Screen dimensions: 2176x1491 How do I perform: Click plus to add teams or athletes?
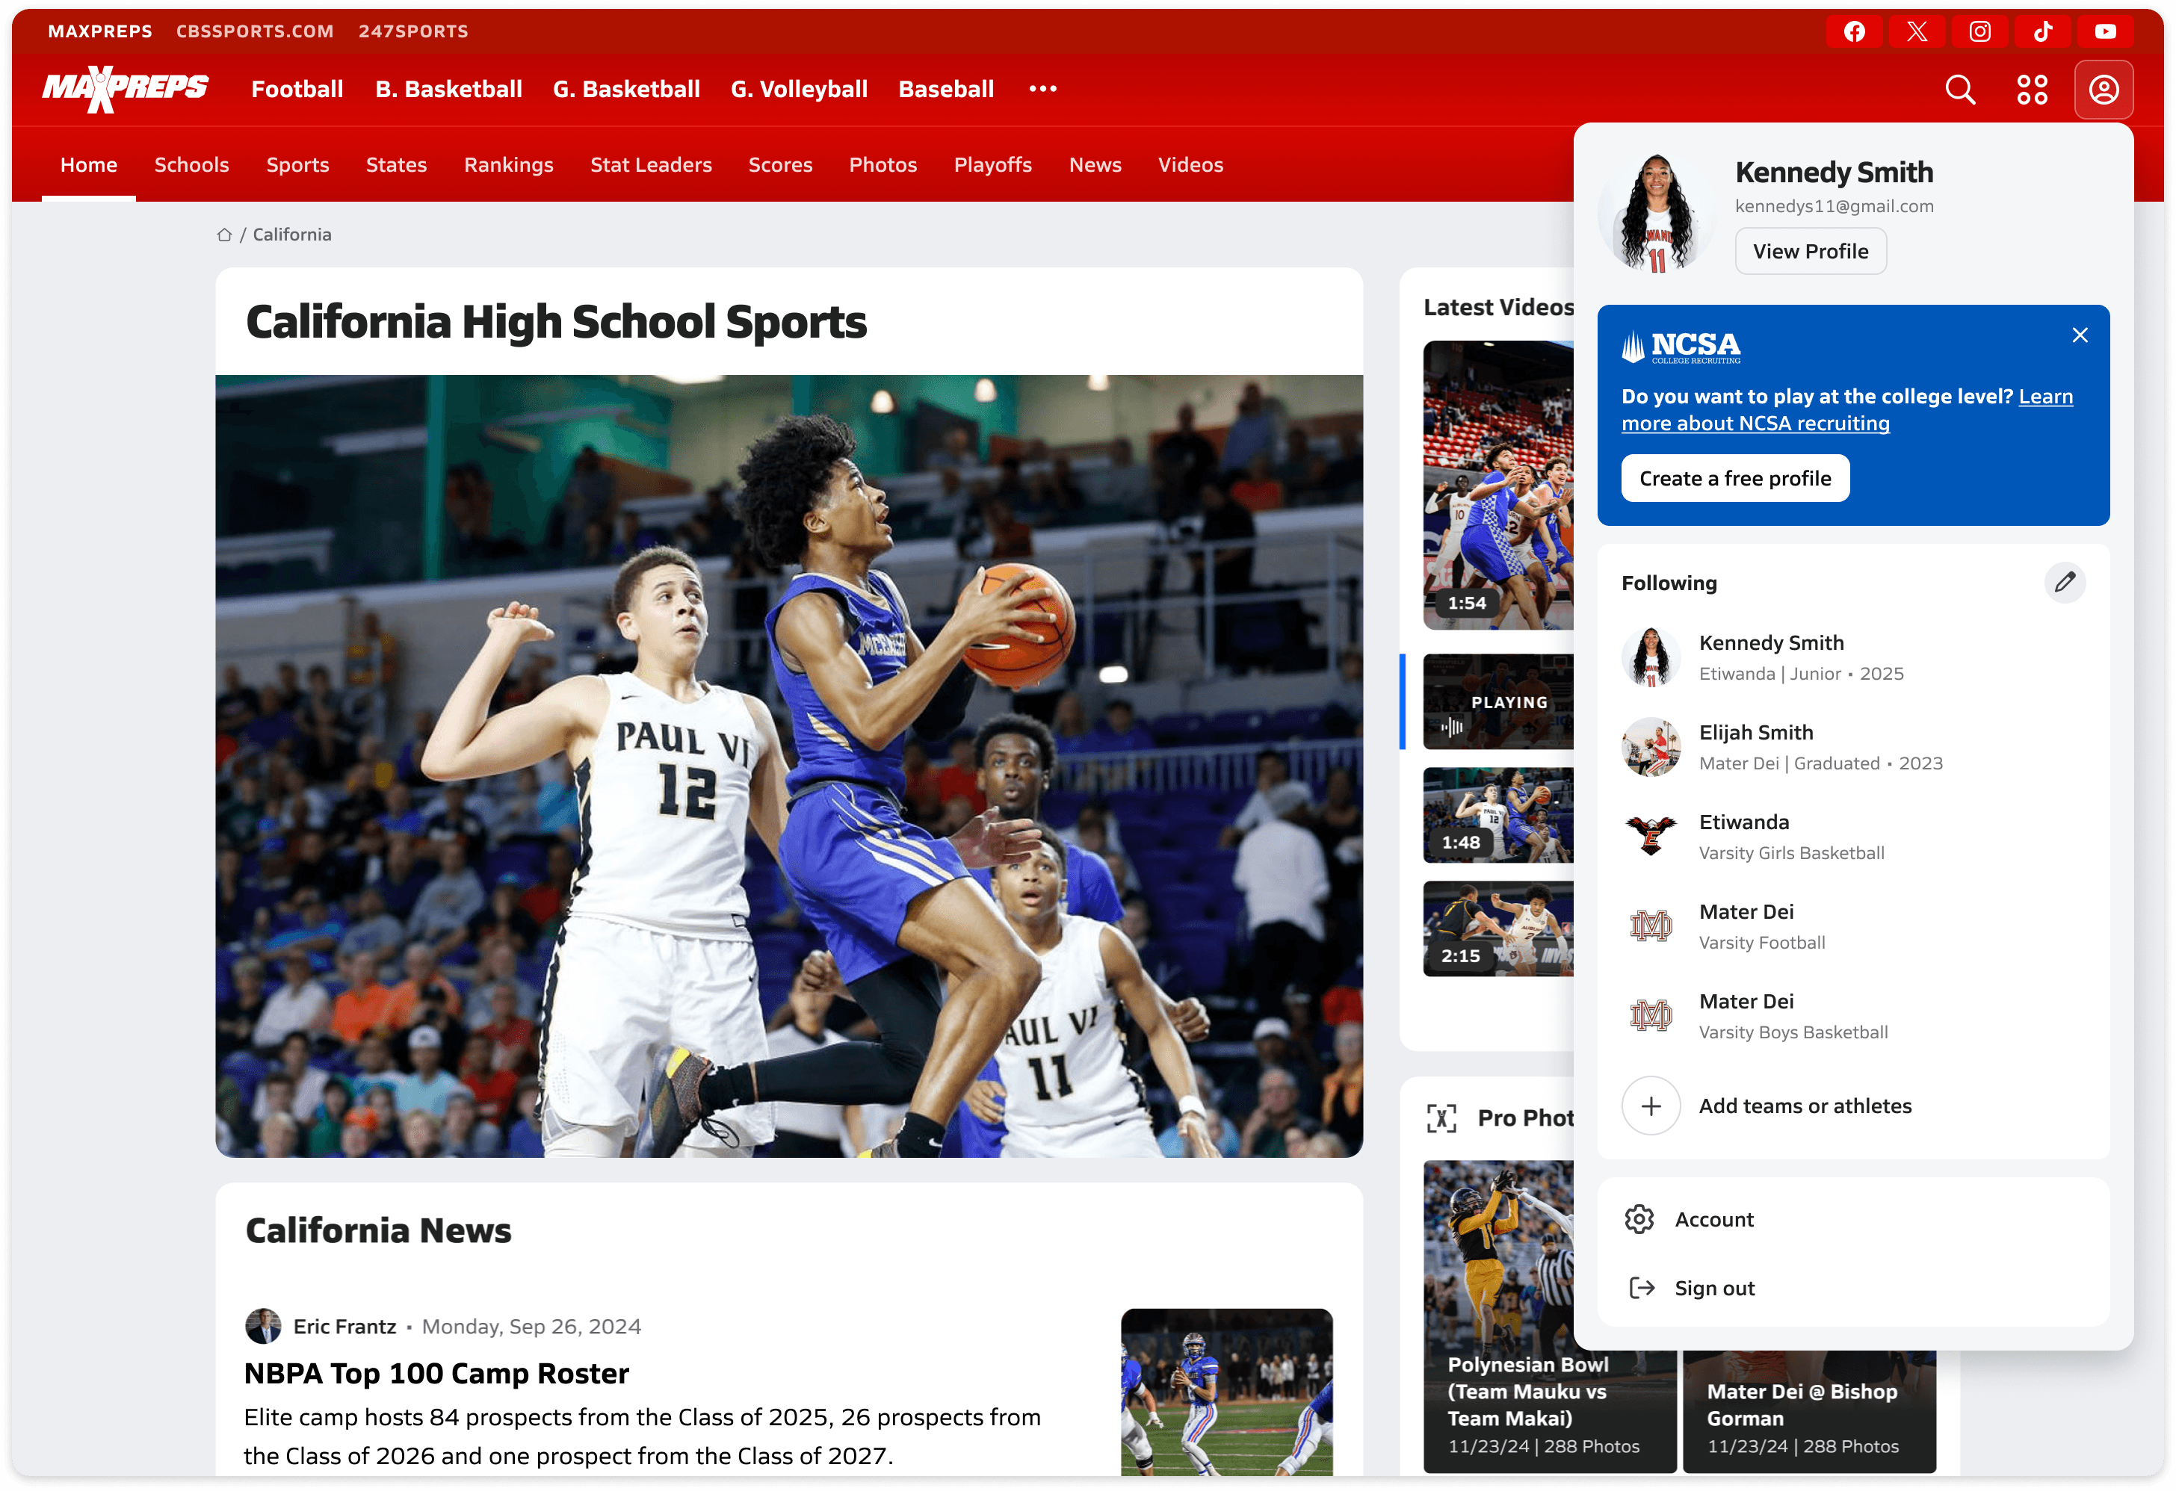coord(1651,1106)
